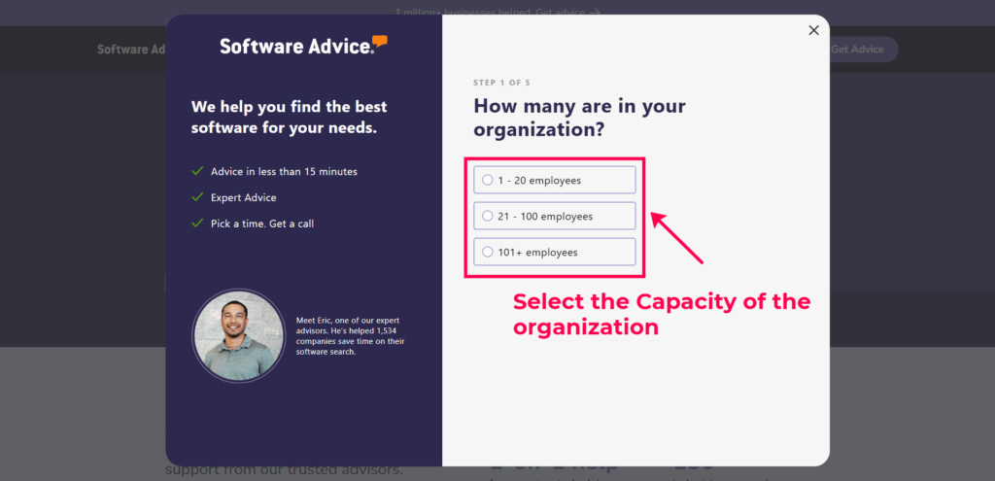Click the 'Expert Advice' list item
Viewport: 995px width, 481px height.
244,197
